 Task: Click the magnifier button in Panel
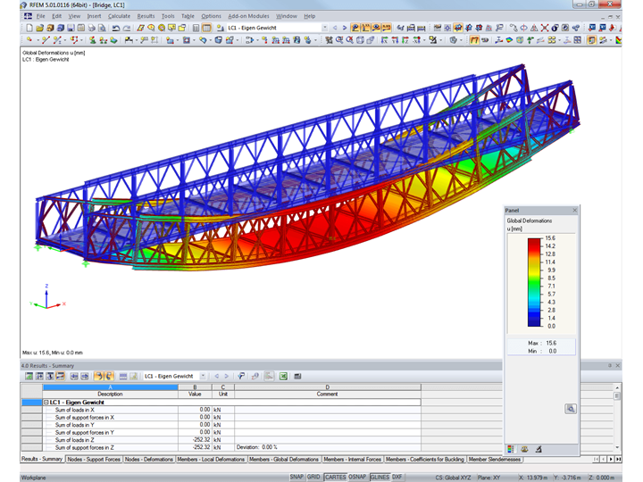tap(571, 409)
